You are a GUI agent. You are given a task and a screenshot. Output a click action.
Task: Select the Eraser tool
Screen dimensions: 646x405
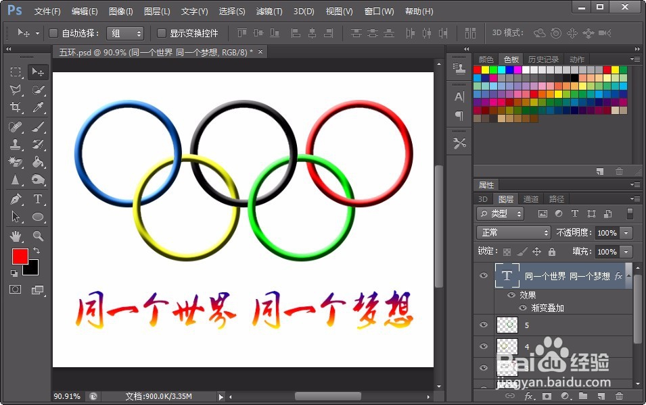(16, 162)
